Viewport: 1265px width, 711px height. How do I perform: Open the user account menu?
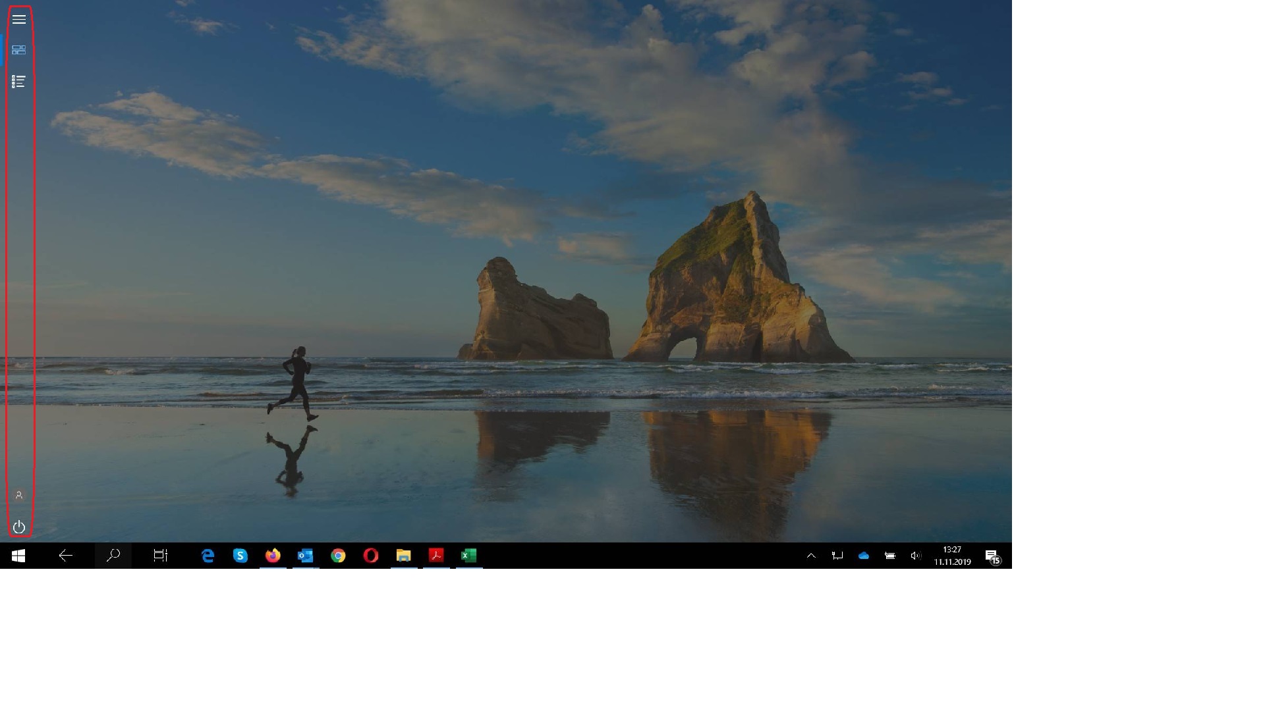pos(19,495)
